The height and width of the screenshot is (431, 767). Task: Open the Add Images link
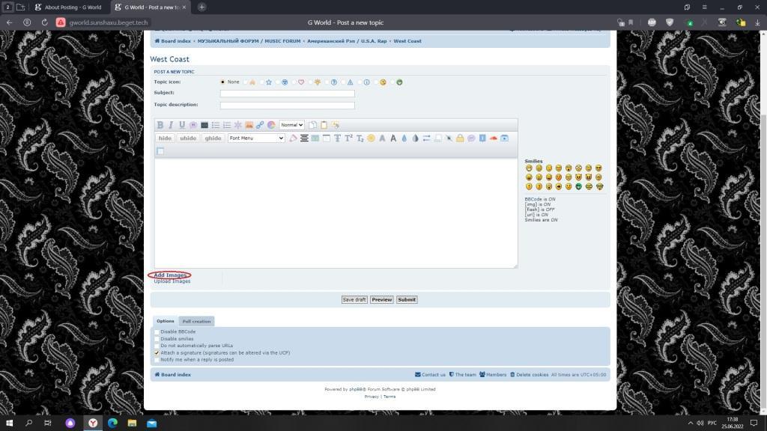(171, 275)
